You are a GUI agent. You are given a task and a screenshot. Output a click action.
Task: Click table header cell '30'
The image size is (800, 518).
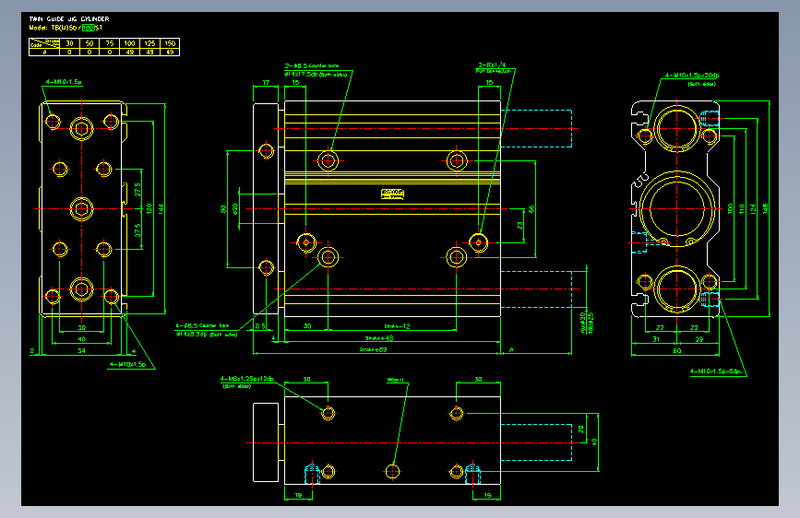coord(69,43)
